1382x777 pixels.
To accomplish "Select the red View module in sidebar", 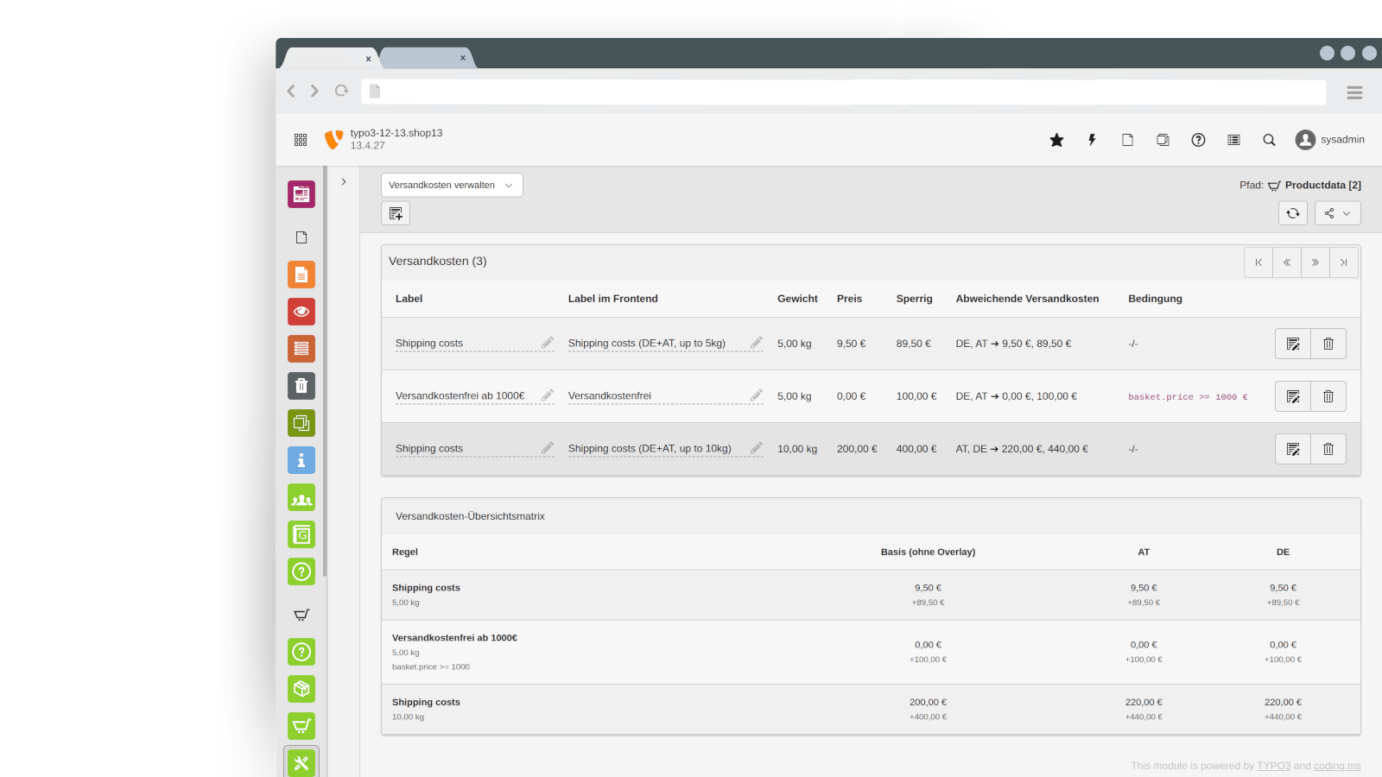I will (301, 312).
